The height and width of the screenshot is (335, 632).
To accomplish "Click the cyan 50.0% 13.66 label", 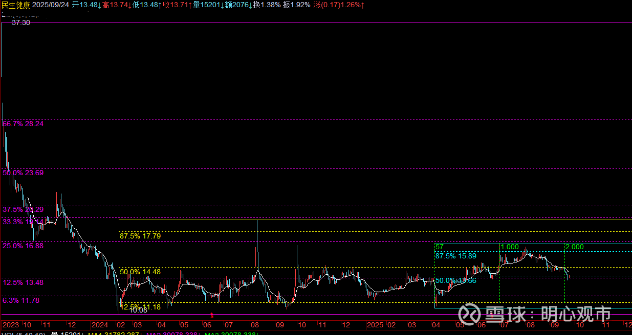I will click(x=456, y=280).
